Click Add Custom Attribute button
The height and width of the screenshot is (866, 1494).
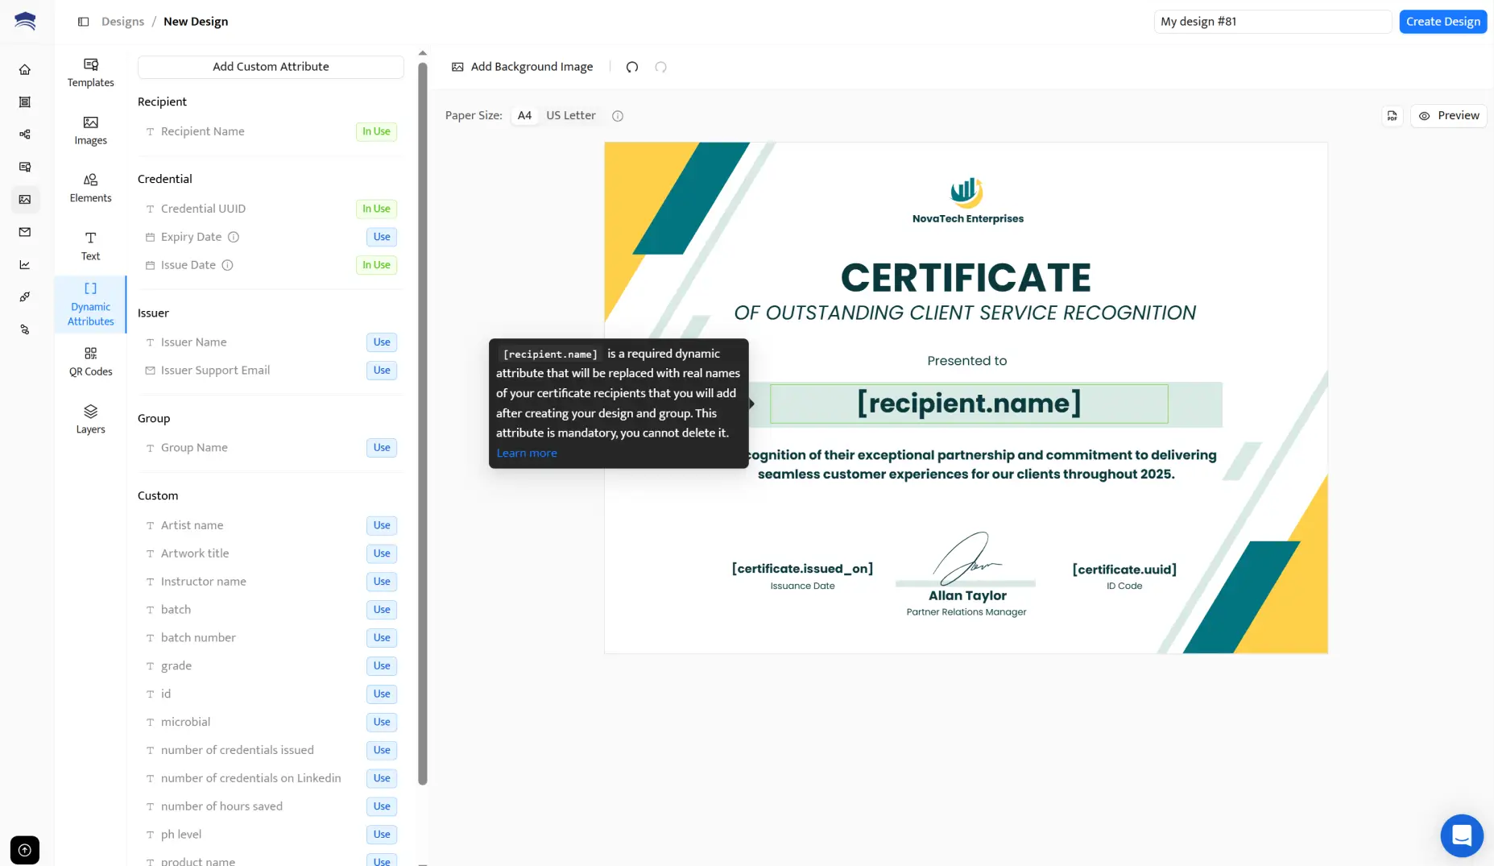[271, 67]
